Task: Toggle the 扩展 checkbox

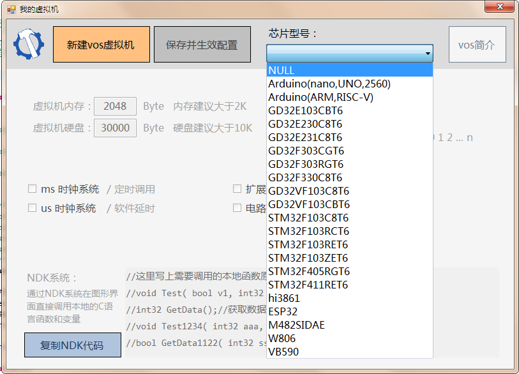Action: pos(237,189)
